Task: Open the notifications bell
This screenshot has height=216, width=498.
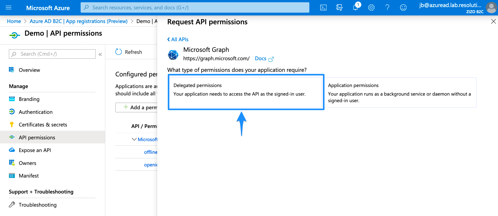Action: tap(355, 8)
